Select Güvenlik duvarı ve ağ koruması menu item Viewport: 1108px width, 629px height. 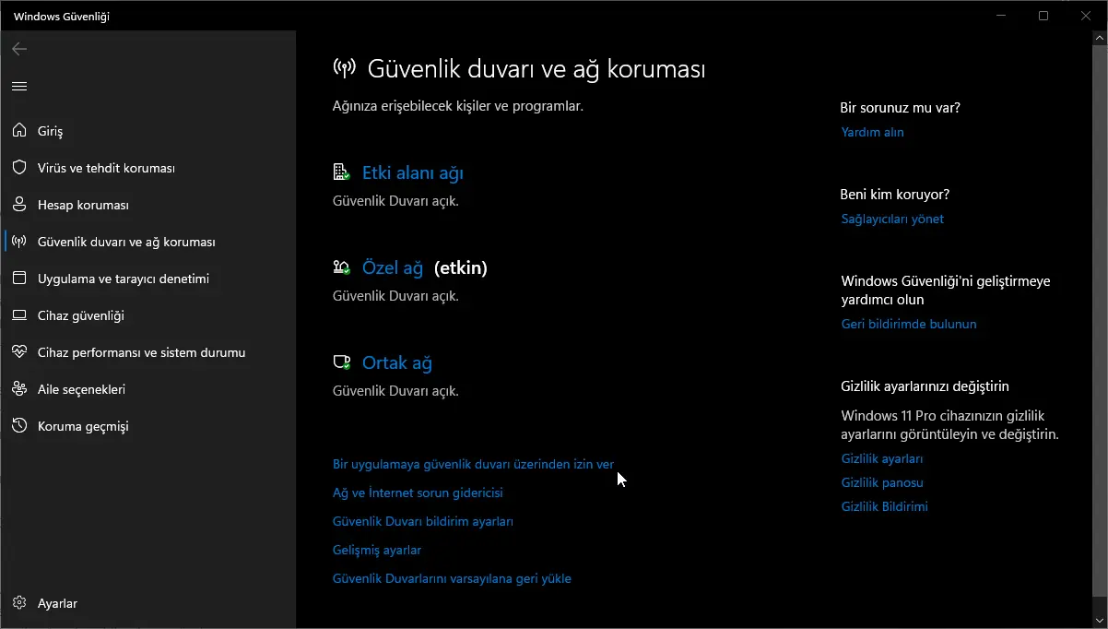126,242
